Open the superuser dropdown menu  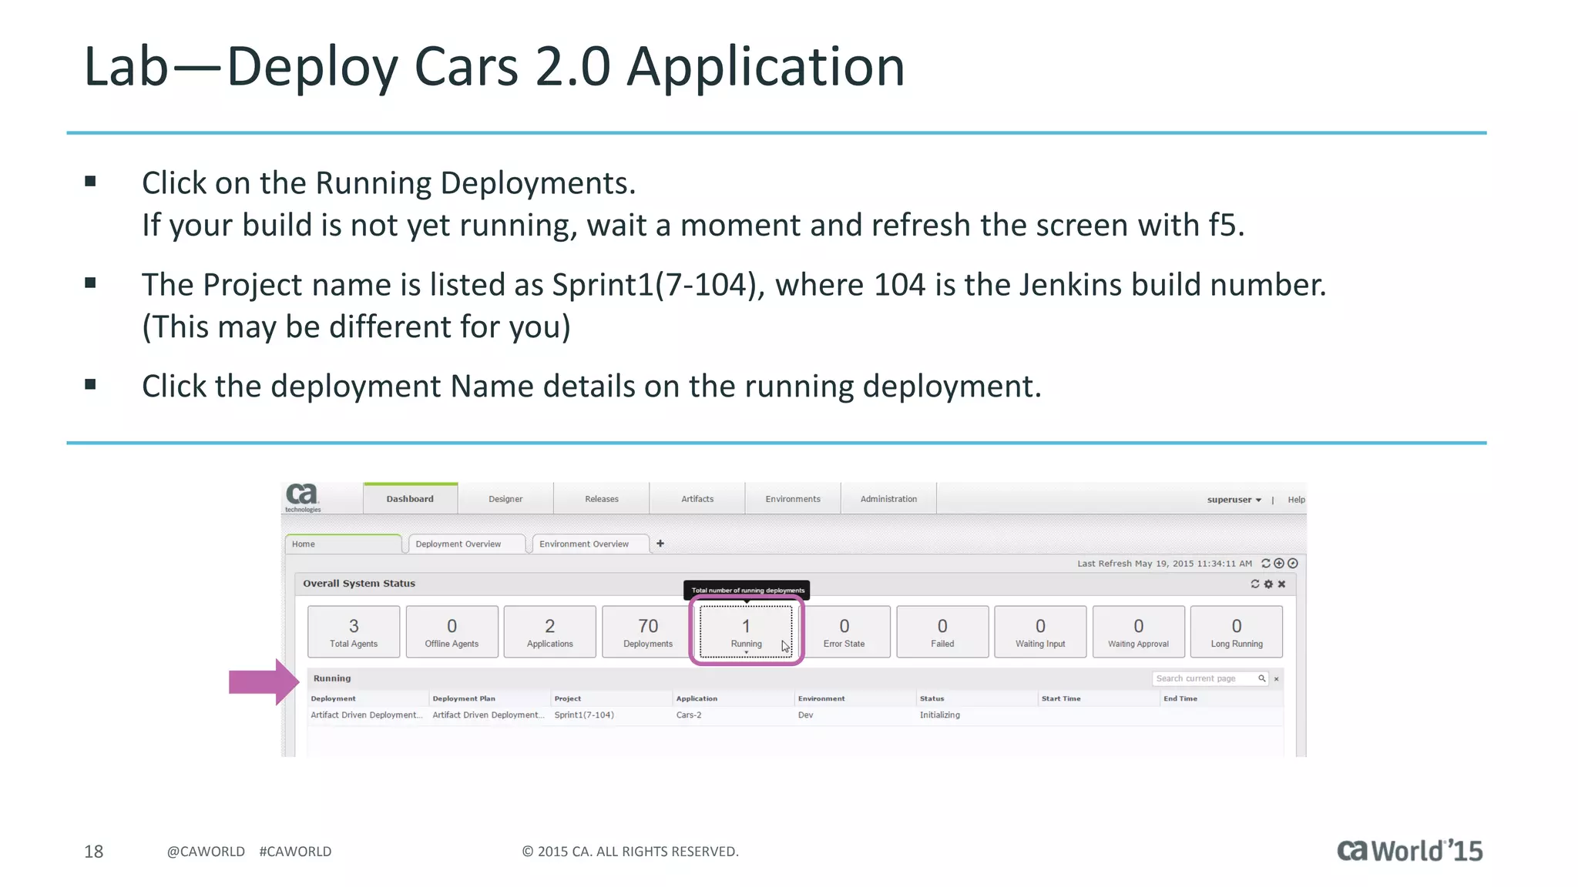(1234, 500)
